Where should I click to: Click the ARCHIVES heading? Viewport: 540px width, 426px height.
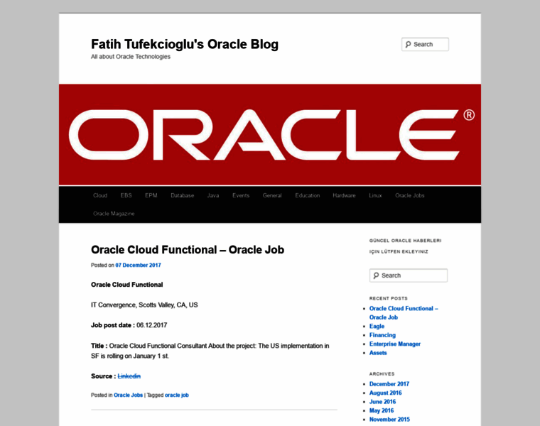coord(382,373)
